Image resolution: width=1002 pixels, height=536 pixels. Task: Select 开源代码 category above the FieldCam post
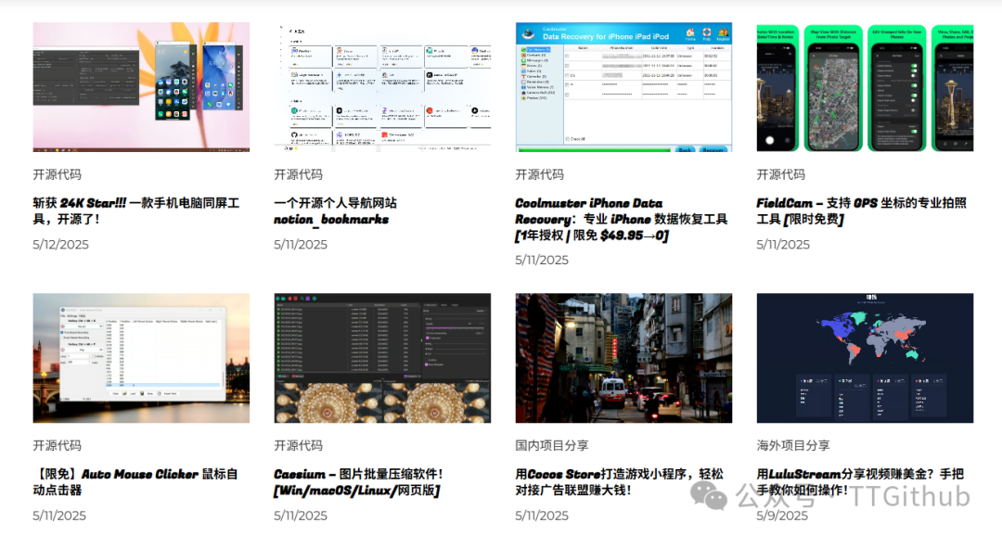coord(780,174)
